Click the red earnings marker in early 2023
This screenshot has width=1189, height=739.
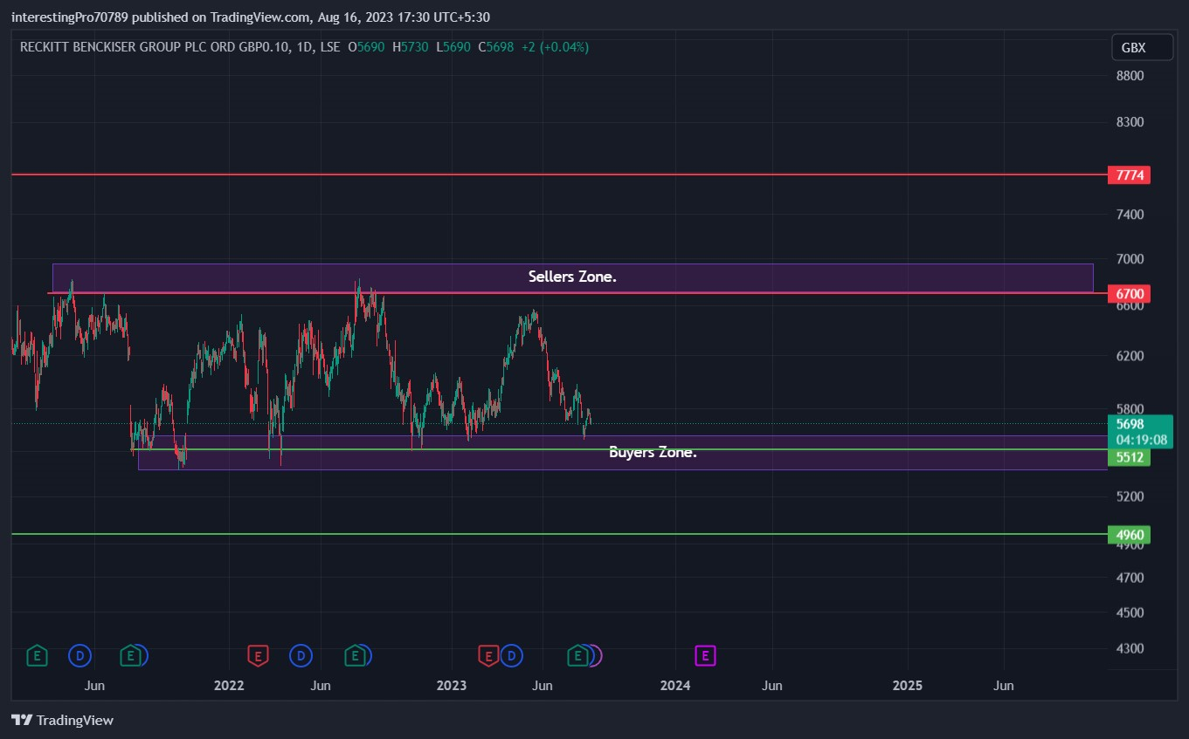[488, 654]
